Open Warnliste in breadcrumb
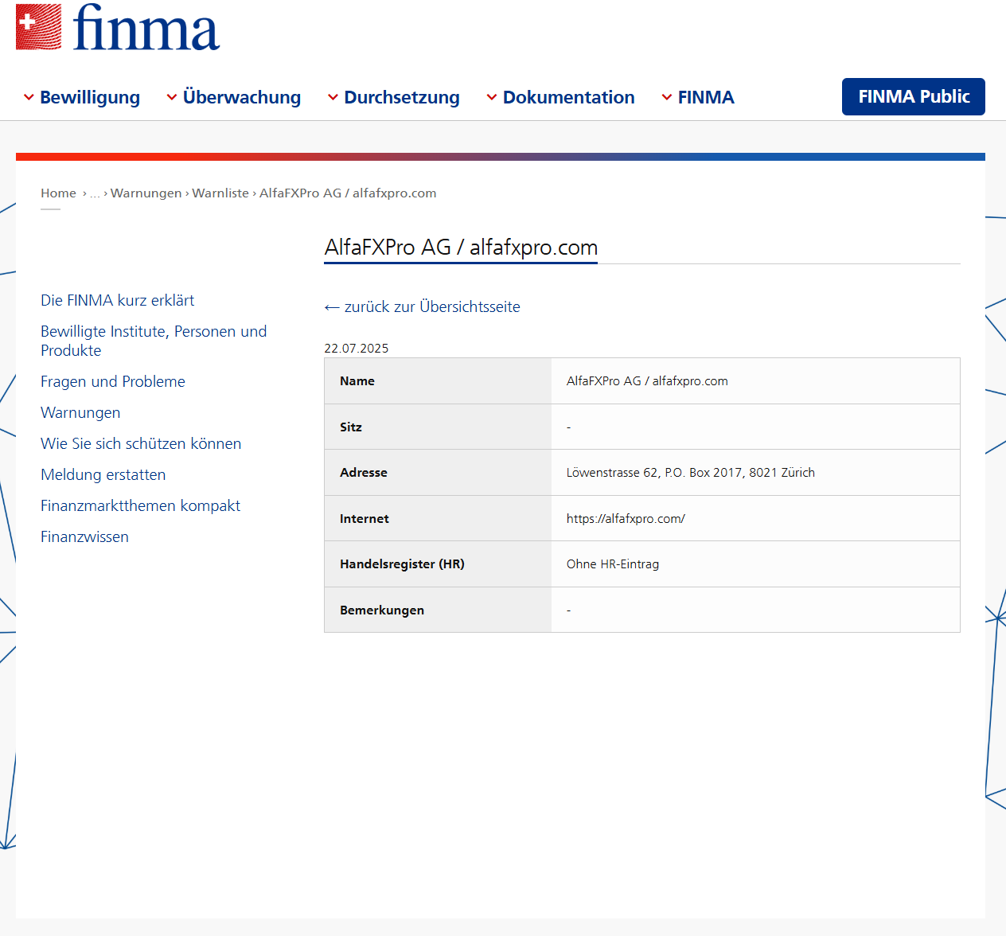The height and width of the screenshot is (936, 1006). coord(220,193)
